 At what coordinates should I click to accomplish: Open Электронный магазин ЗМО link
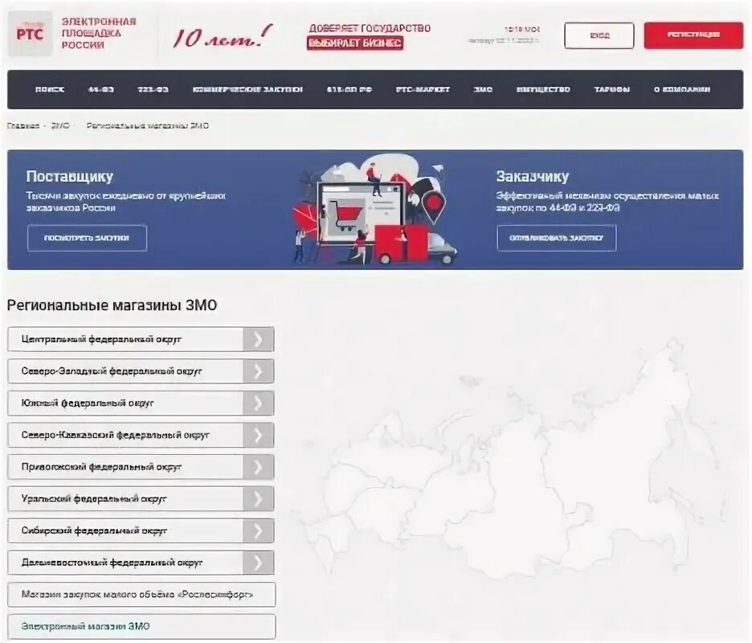pyautogui.click(x=141, y=626)
